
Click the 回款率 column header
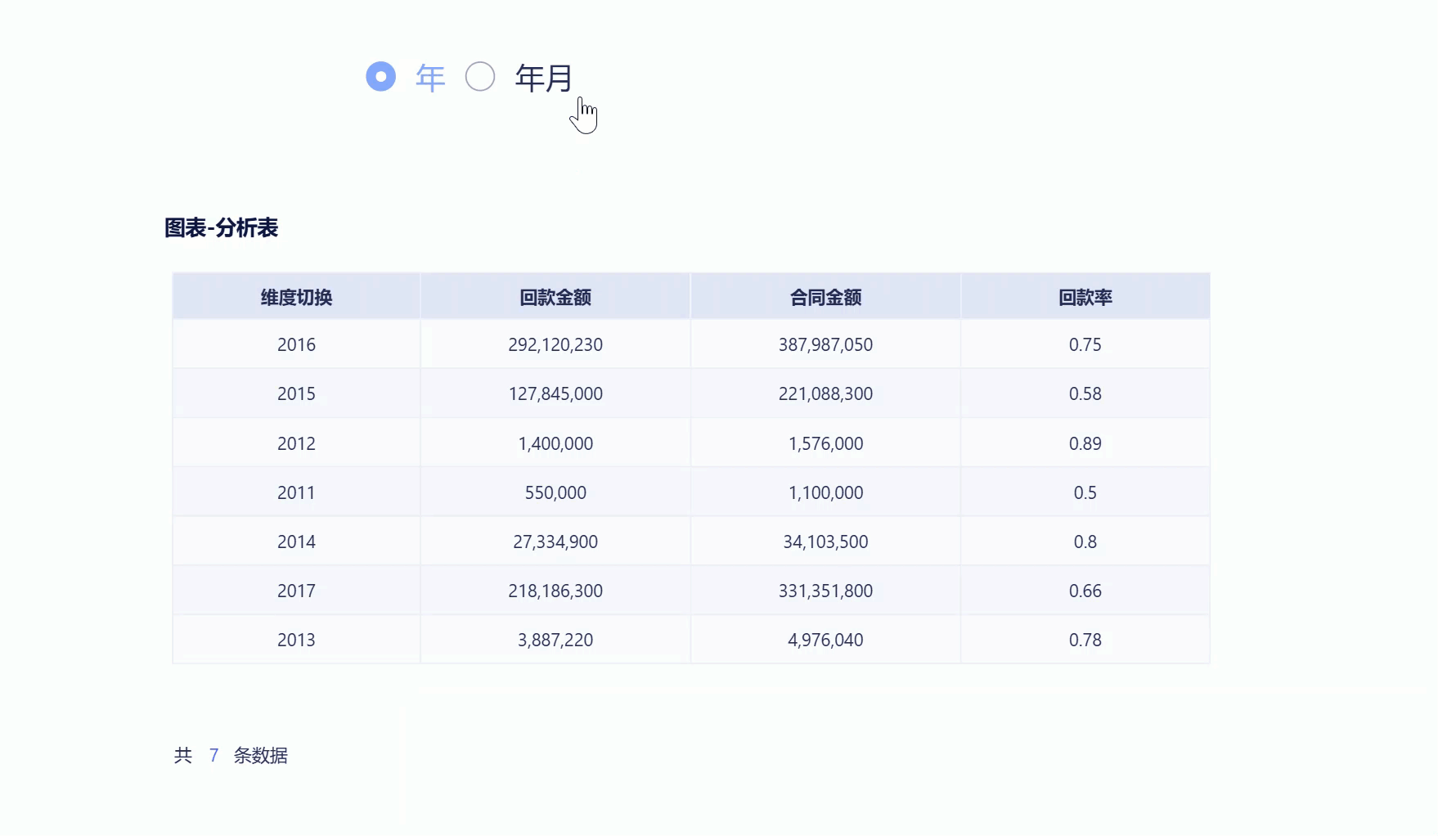tap(1085, 297)
